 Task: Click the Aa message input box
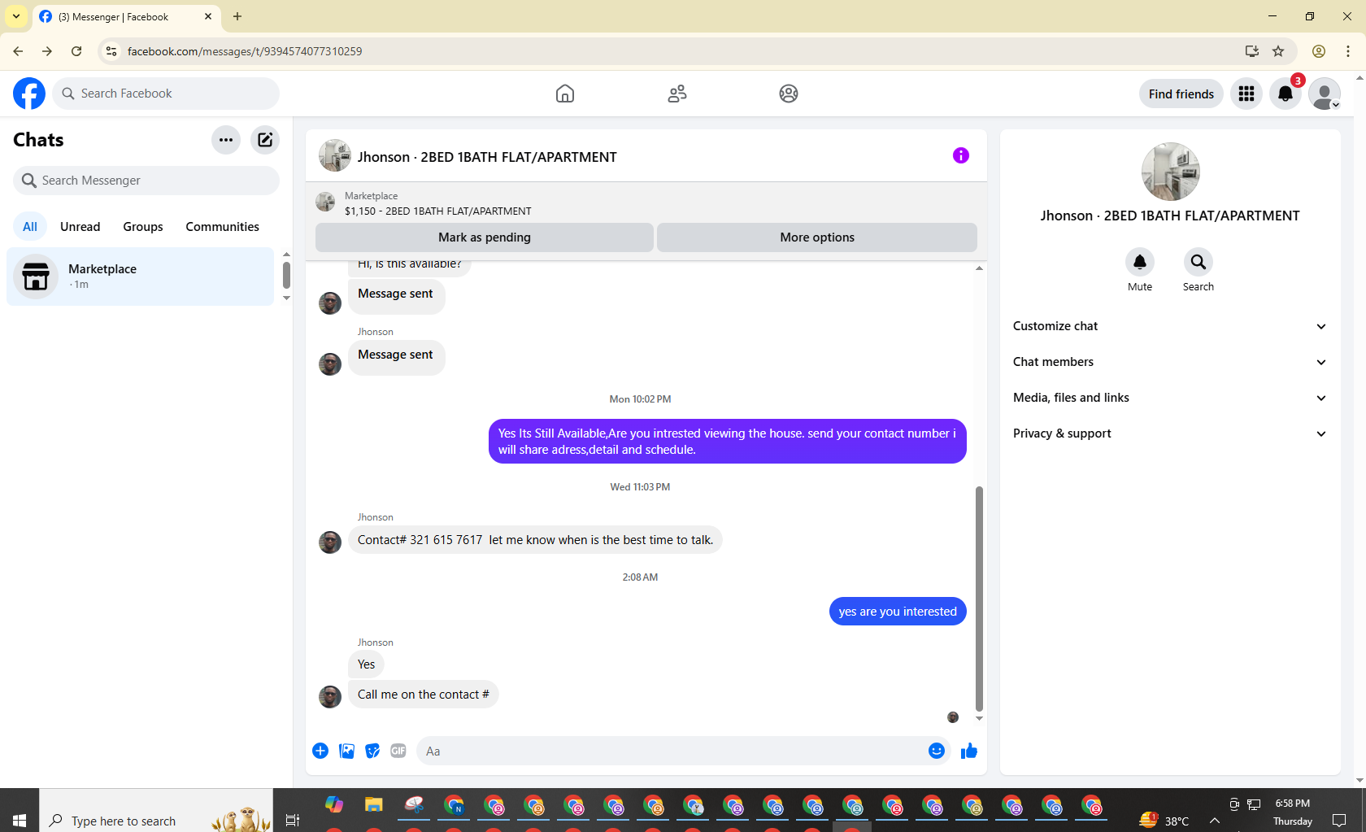[x=671, y=751]
